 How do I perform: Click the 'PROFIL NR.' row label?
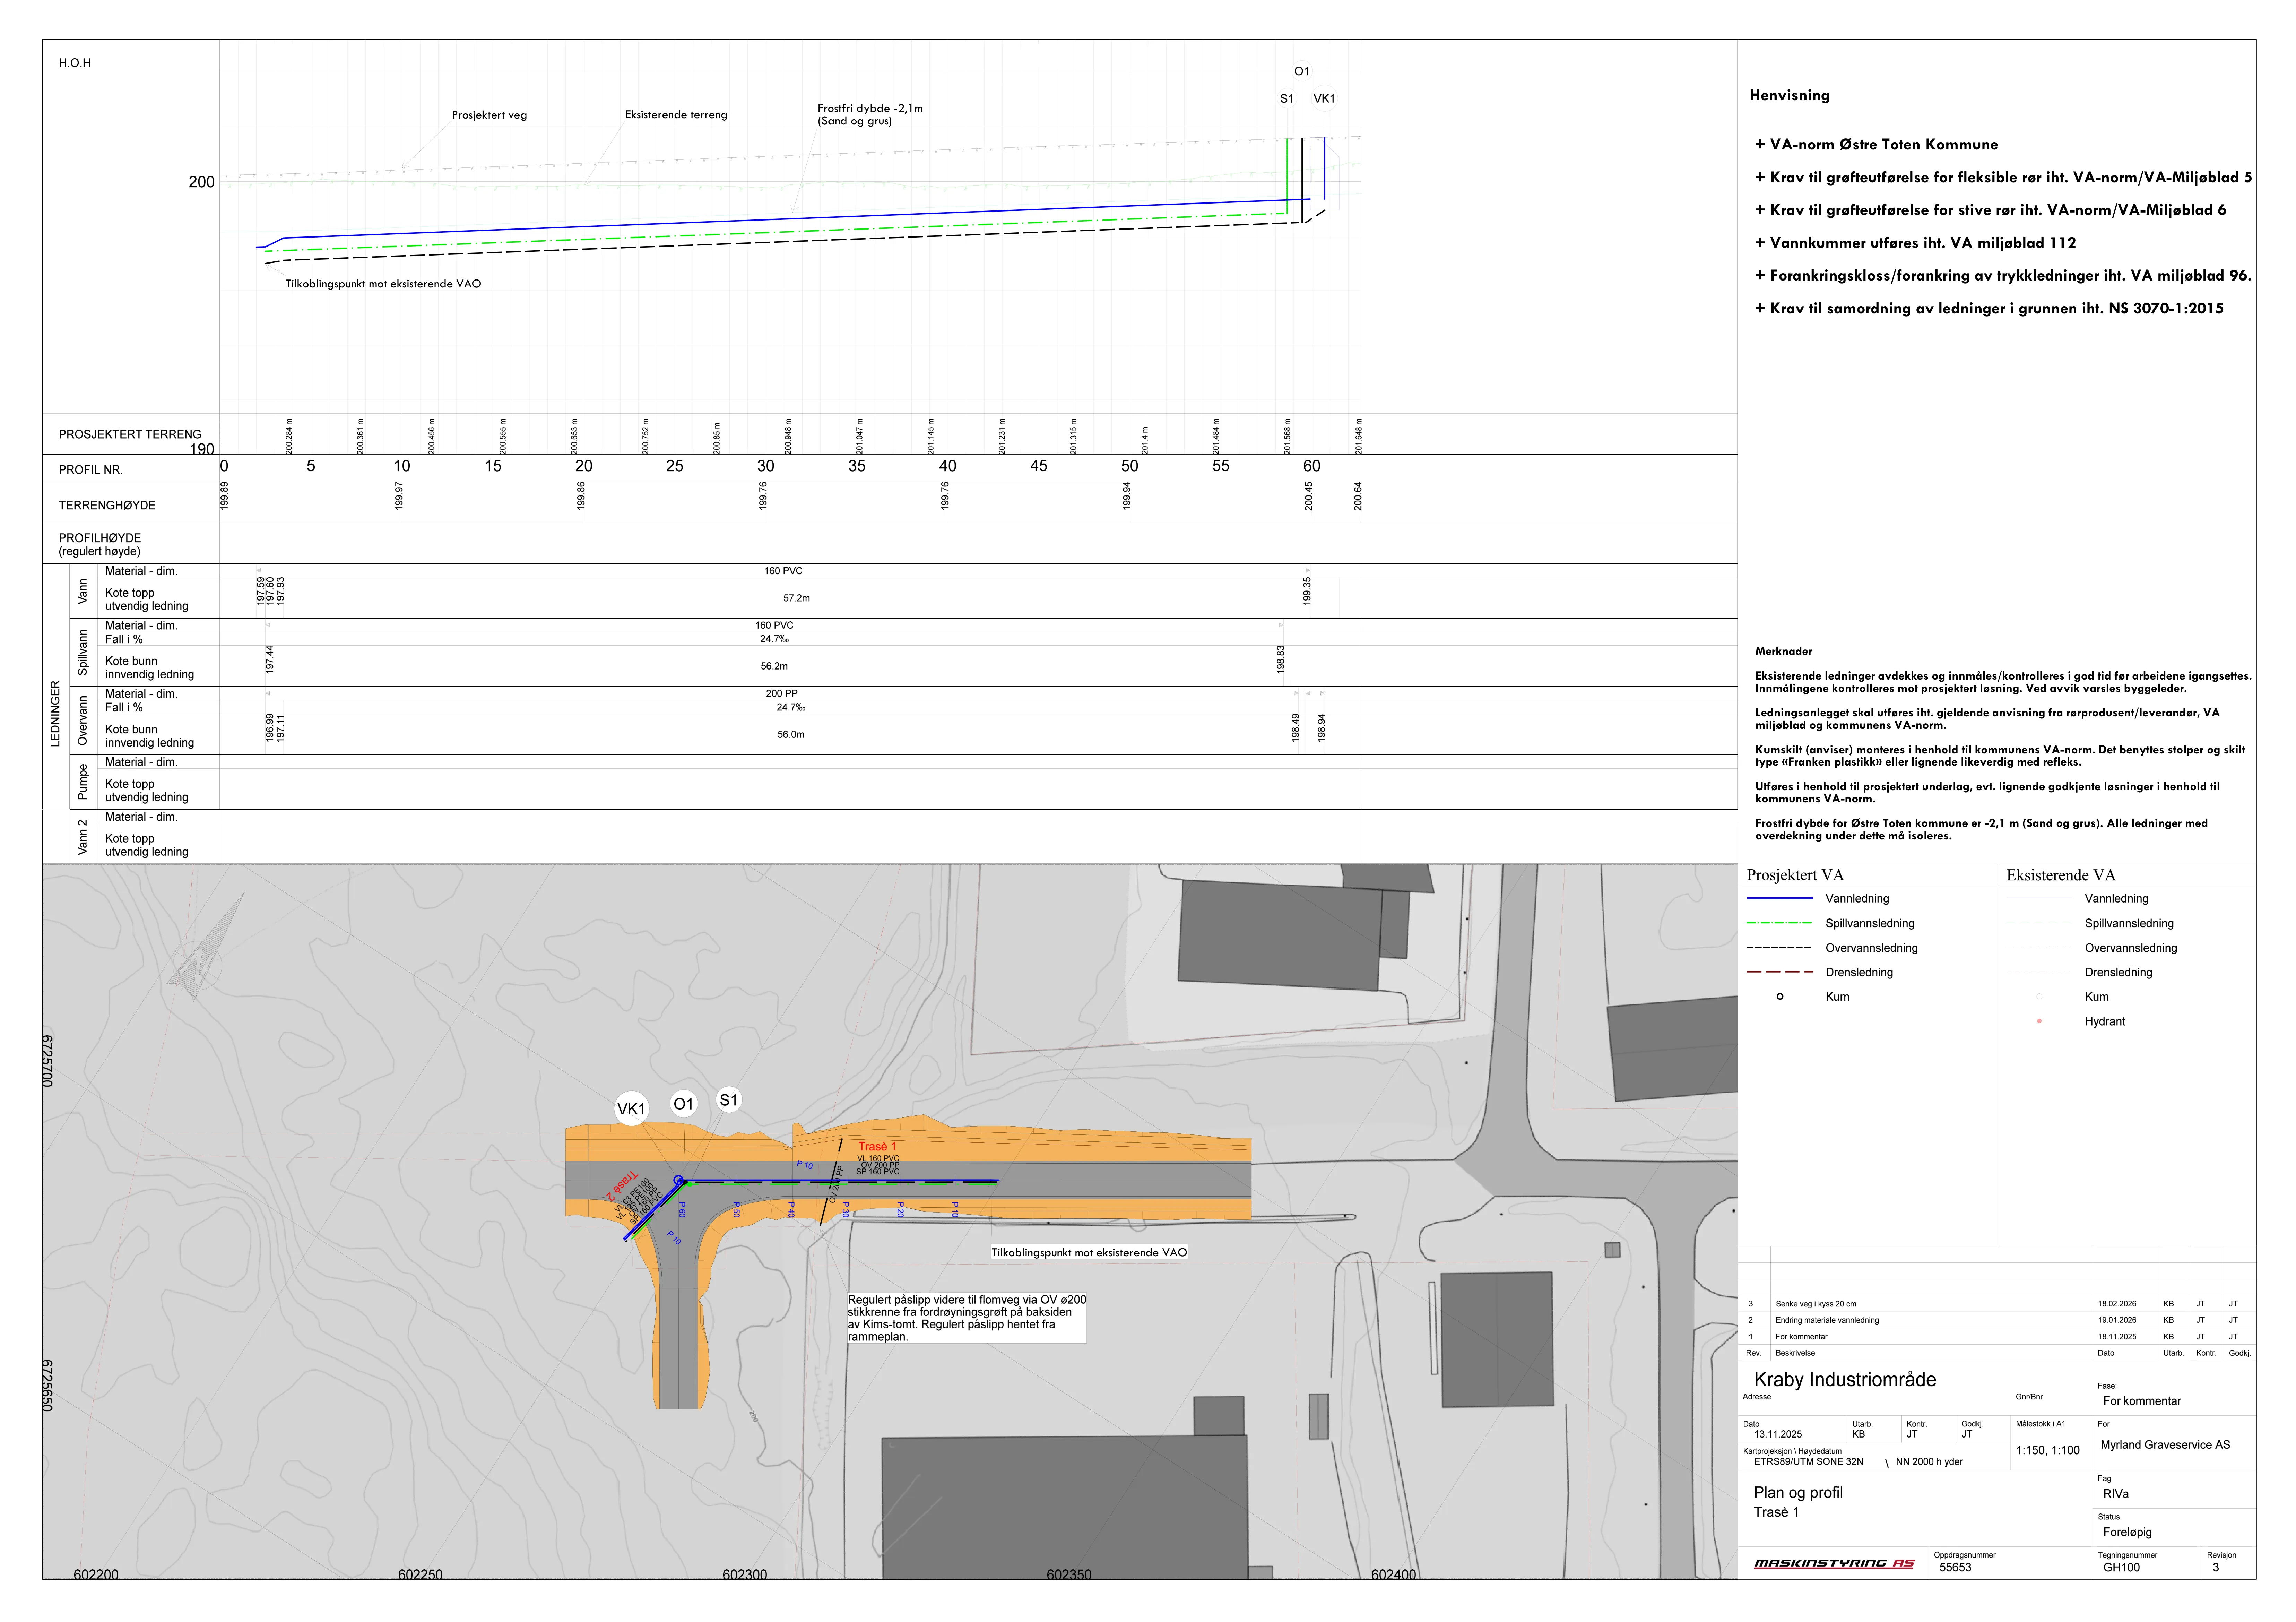click(91, 470)
